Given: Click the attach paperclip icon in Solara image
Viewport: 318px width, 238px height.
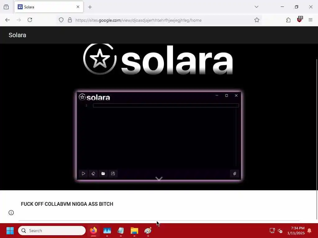Looking at the screenshot, I should pos(235,174).
